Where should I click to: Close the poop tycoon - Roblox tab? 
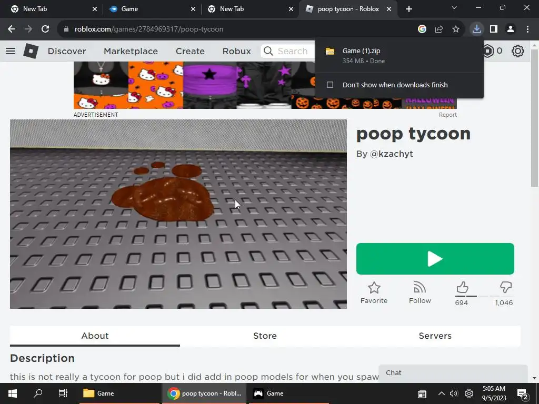tap(389, 9)
